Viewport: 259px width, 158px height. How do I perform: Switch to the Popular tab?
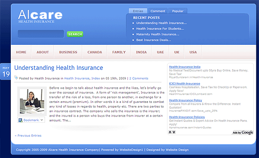pos(178,11)
